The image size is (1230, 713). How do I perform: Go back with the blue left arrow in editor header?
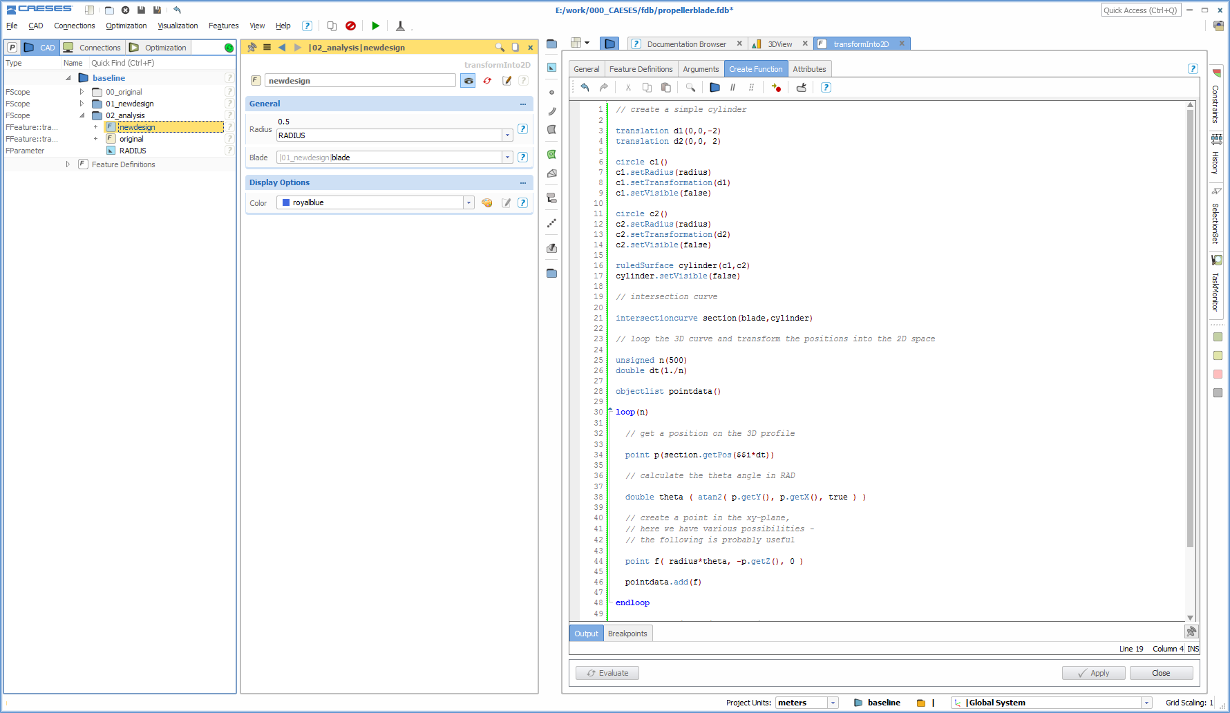[282, 47]
